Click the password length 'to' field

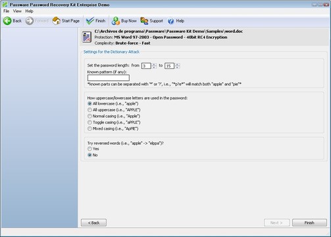(169, 66)
